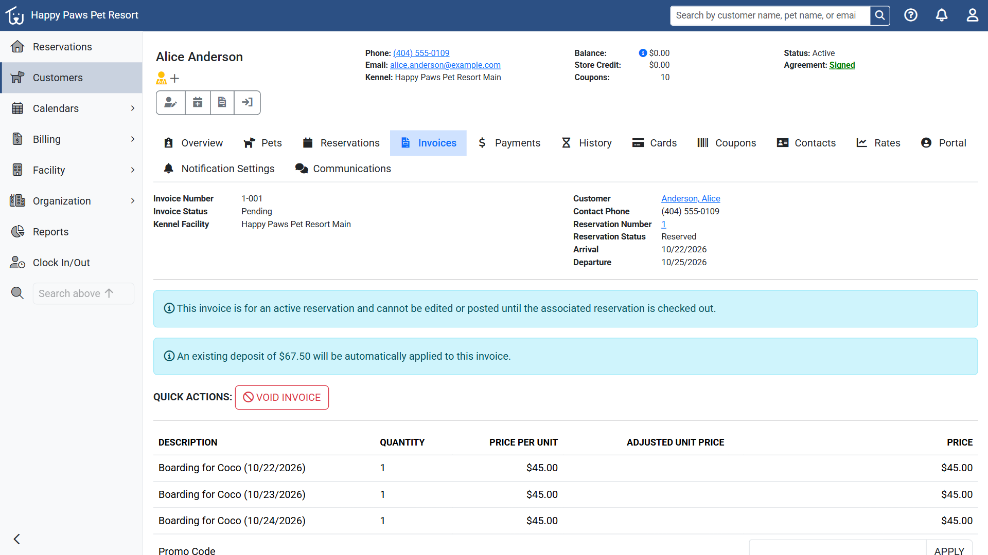This screenshot has width=988, height=555.
Task: Click the Customers dog icon in sidebar
Action: pyautogui.click(x=17, y=78)
